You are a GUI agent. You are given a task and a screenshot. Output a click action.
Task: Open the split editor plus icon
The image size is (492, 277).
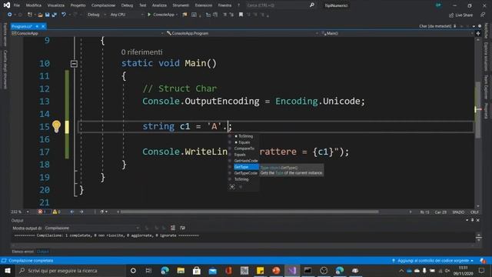coord(478,33)
